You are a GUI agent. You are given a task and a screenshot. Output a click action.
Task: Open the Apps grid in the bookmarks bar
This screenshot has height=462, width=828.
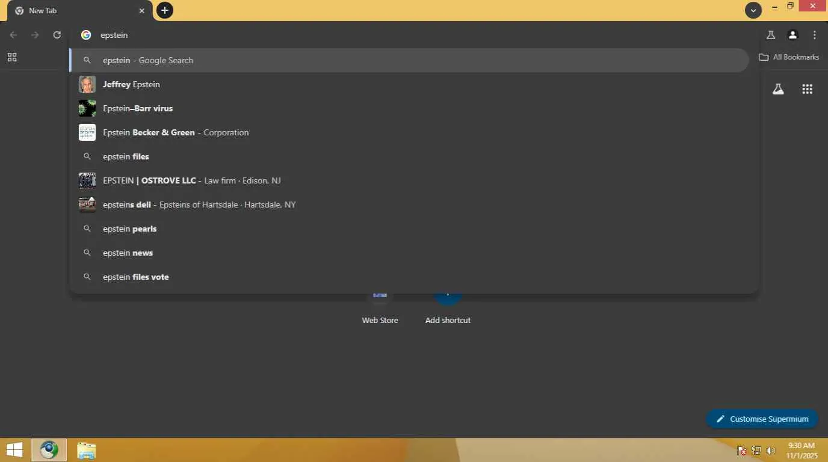tap(12, 57)
